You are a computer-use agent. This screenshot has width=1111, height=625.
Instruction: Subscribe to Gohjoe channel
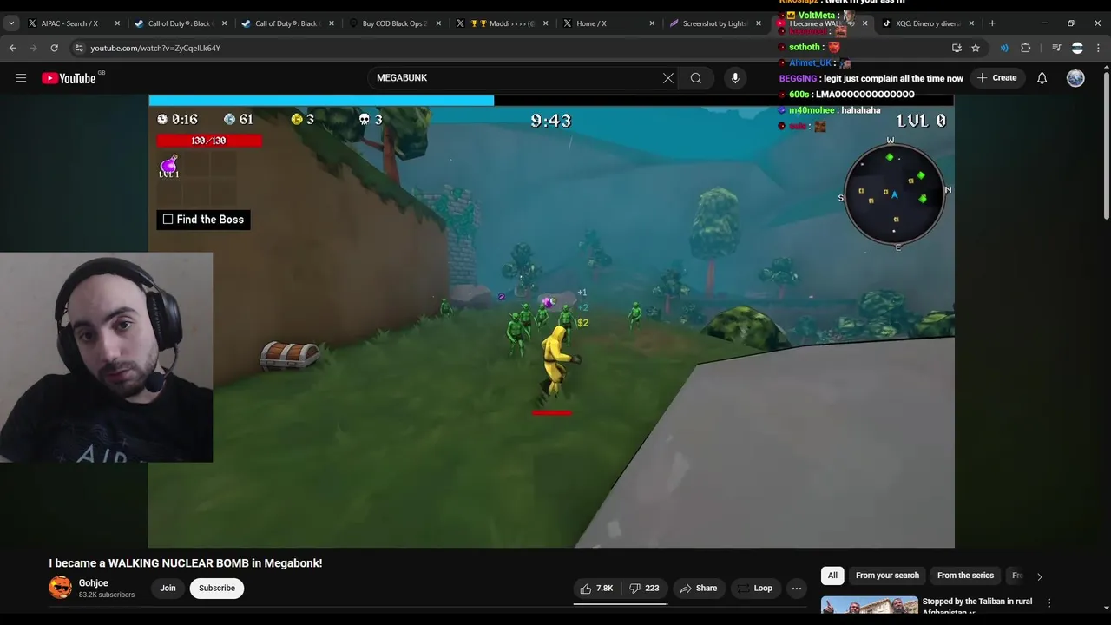pyautogui.click(x=217, y=589)
